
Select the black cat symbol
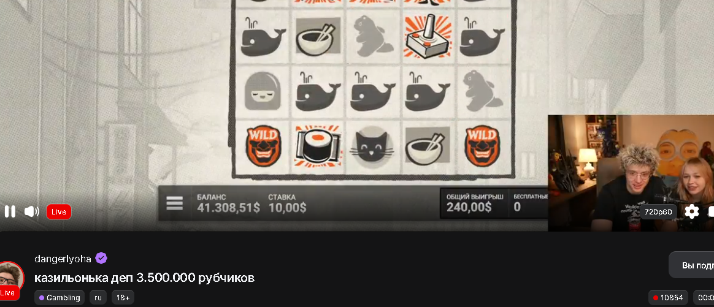point(372,146)
